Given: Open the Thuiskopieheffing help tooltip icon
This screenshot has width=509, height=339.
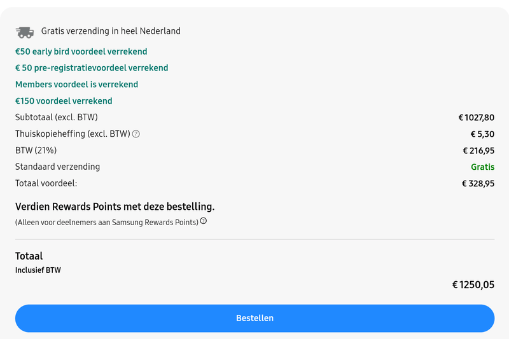Looking at the screenshot, I should point(136,134).
